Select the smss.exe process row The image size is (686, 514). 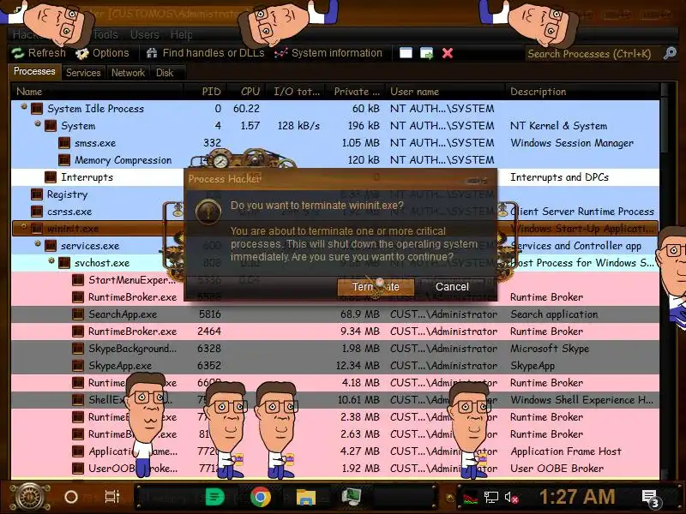point(335,143)
